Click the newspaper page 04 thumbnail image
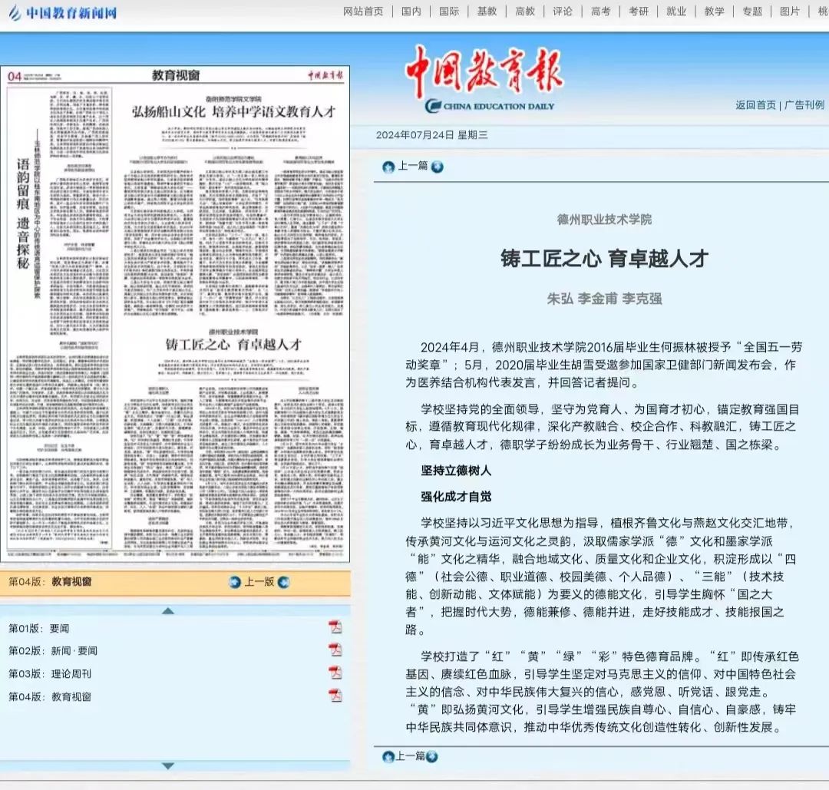Viewport: 829px width, 790px height. click(x=175, y=315)
